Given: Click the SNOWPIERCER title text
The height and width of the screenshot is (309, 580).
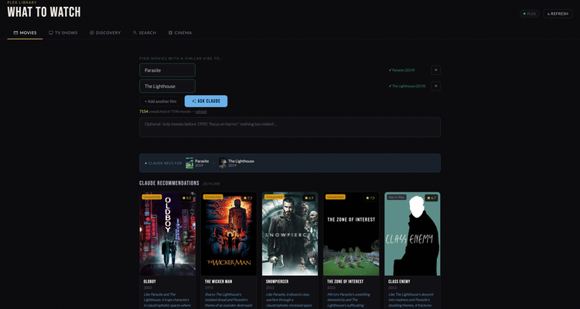Looking at the screenshot, I should pyautogui.click(x=278, y=282).
